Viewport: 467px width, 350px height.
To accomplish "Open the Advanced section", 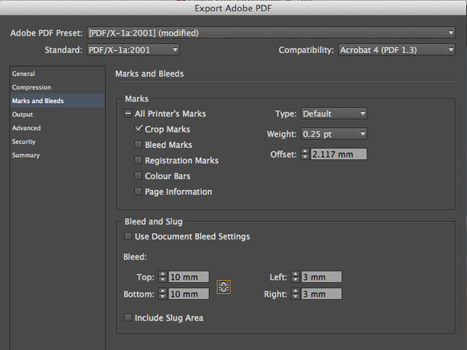I will pos(58,128).
